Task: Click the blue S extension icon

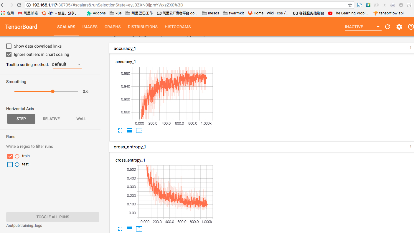Action: pos(360,5)
